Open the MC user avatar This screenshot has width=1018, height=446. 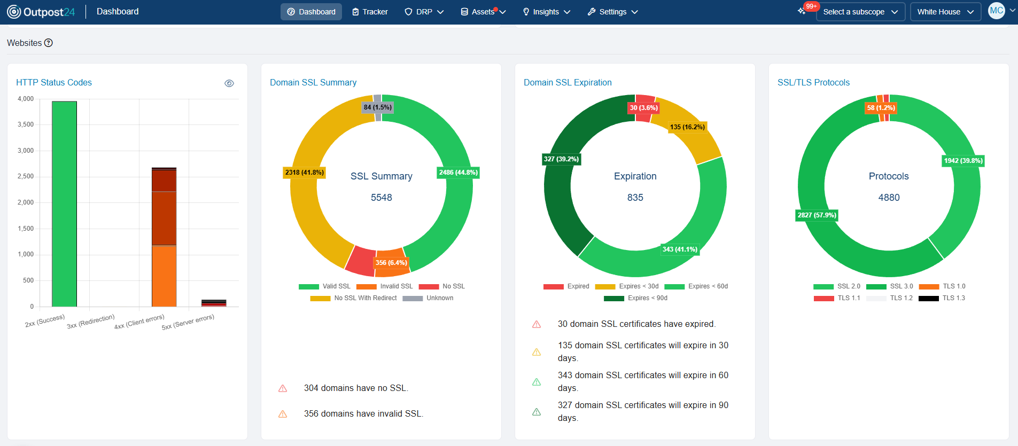point(996,11)
